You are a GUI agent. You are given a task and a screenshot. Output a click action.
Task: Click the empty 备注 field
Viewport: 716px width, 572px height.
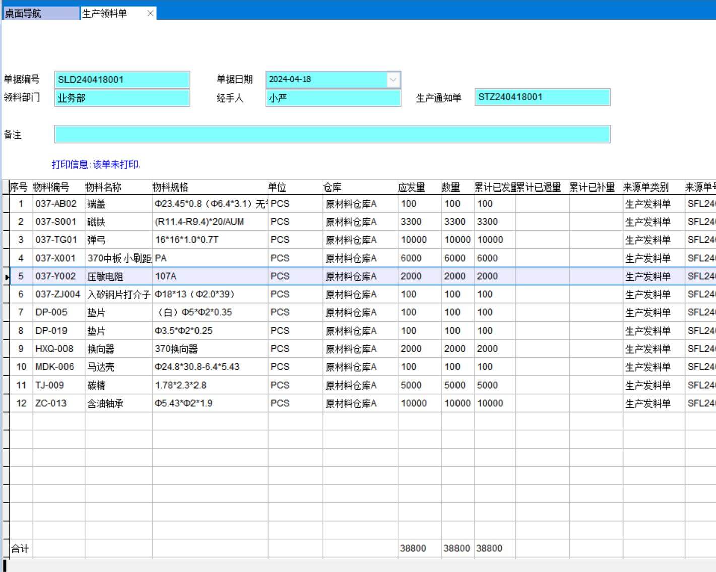332,135
